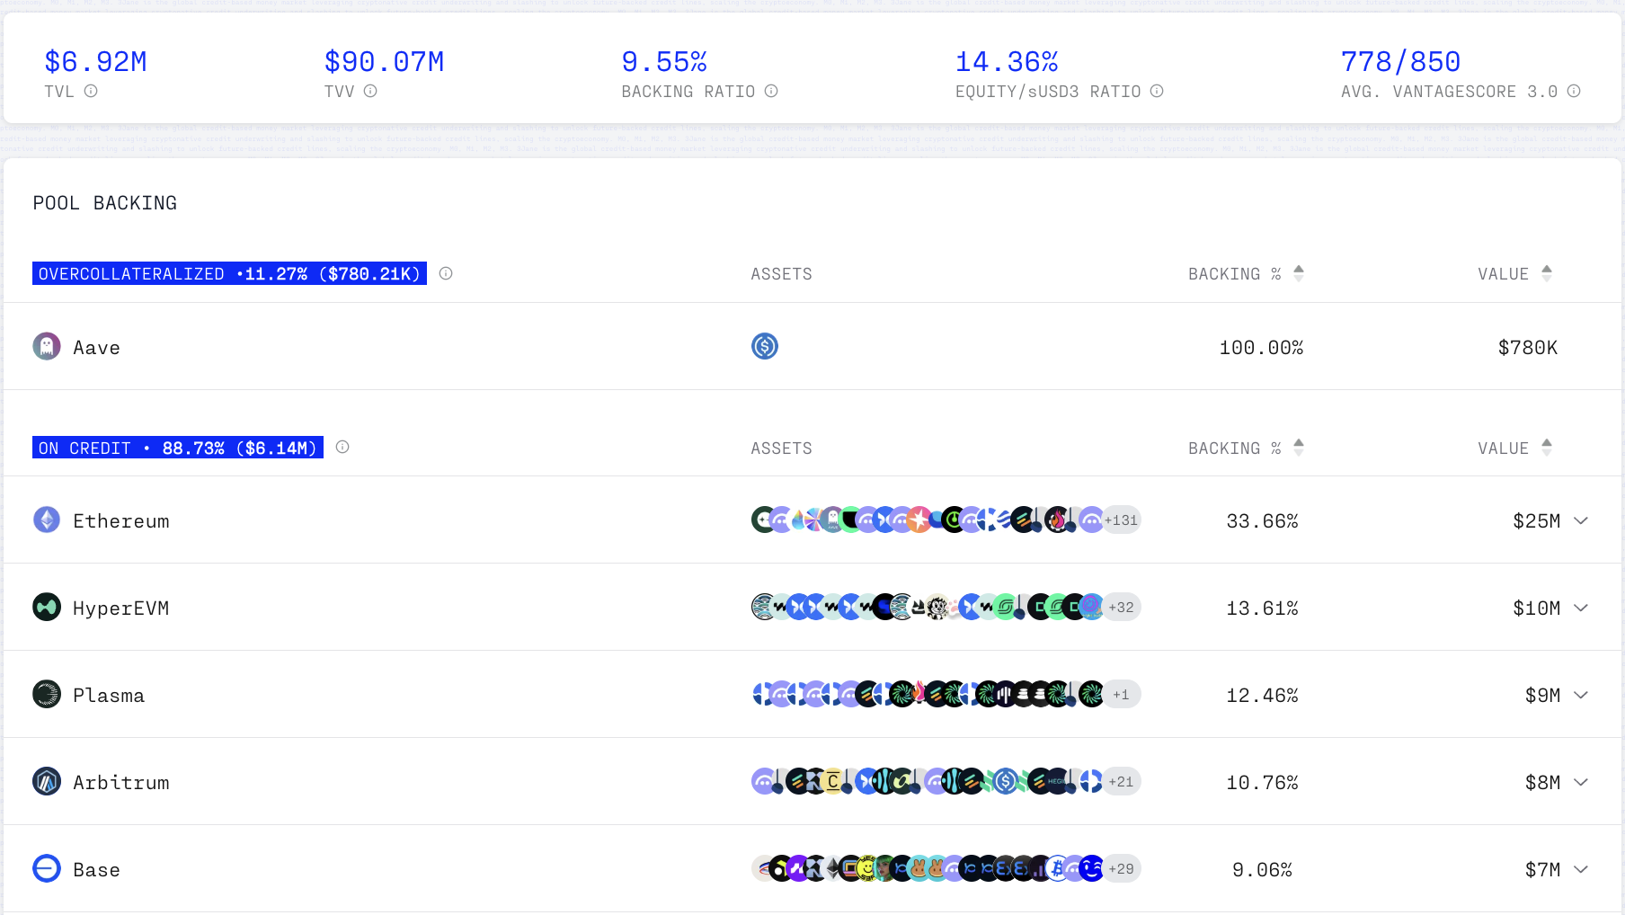Select the On Credit 88.73% label

click(178, 448)
